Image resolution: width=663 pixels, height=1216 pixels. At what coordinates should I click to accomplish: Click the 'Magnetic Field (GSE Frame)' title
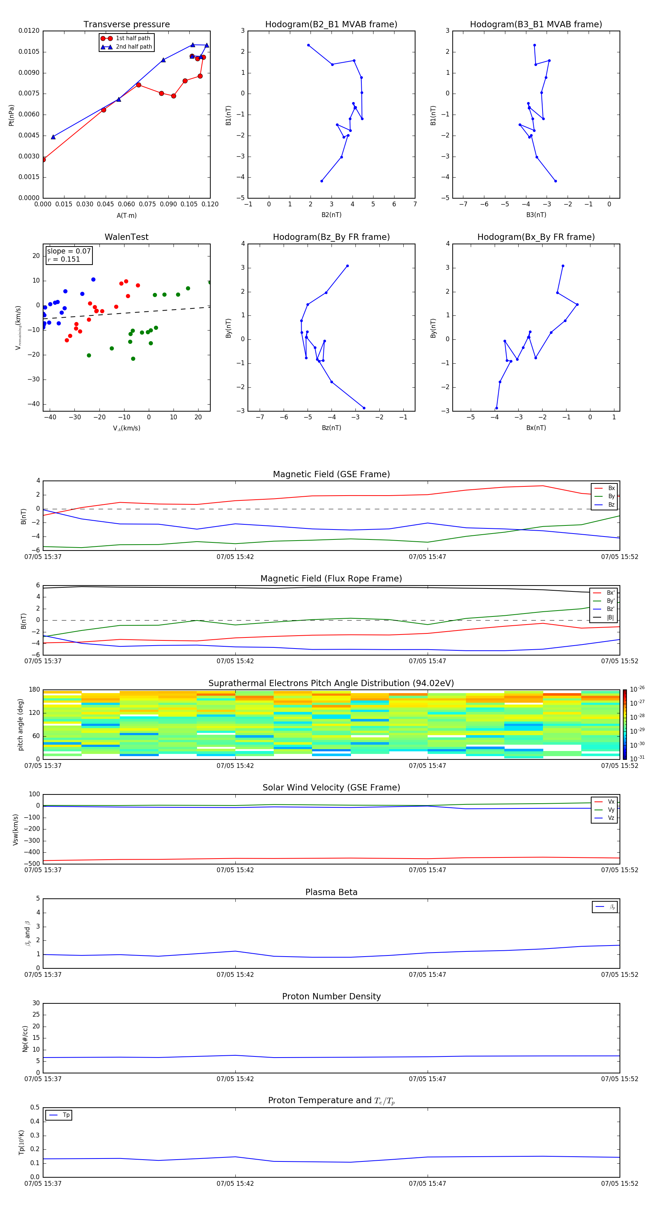click(x=331, y=474)
